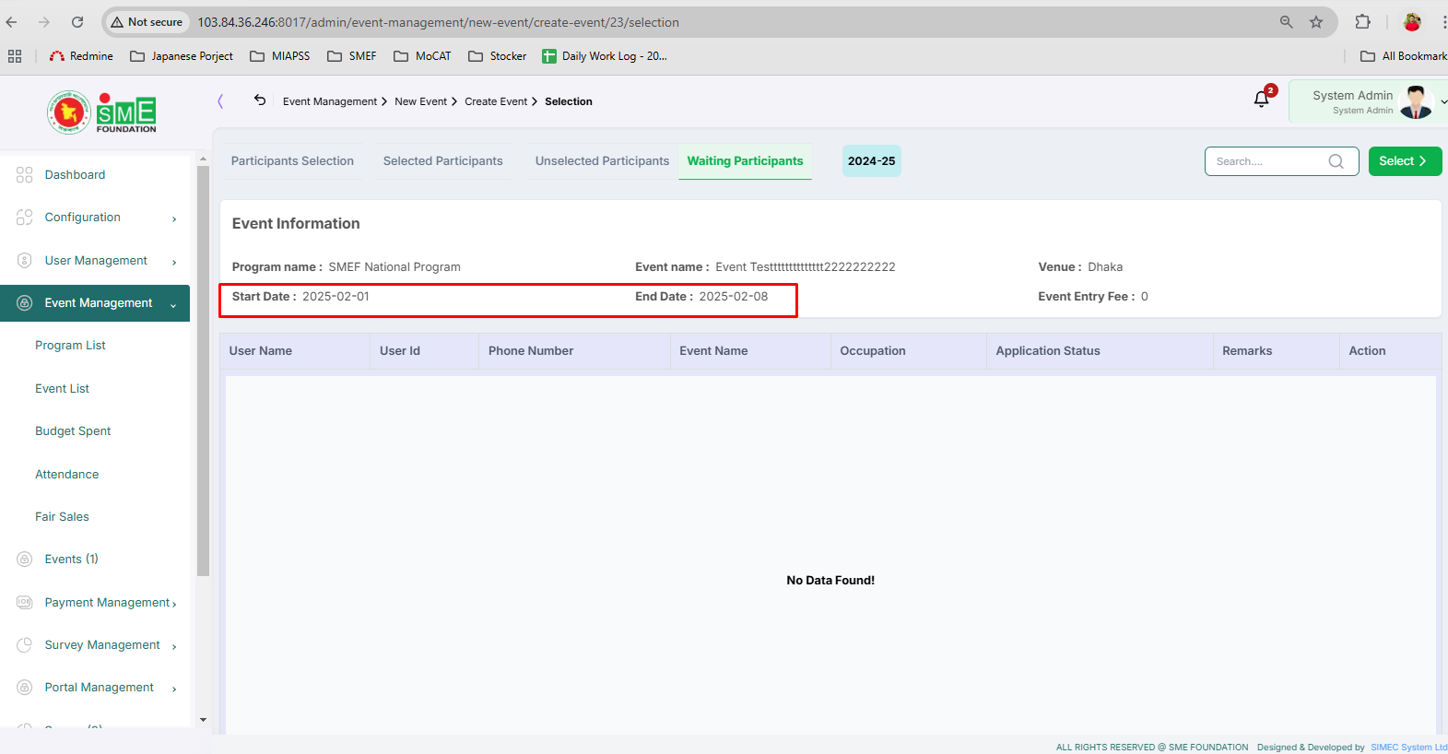Go to Create Event breadcrumb
Screen dimensions: 1448x754
pos(496,101)
